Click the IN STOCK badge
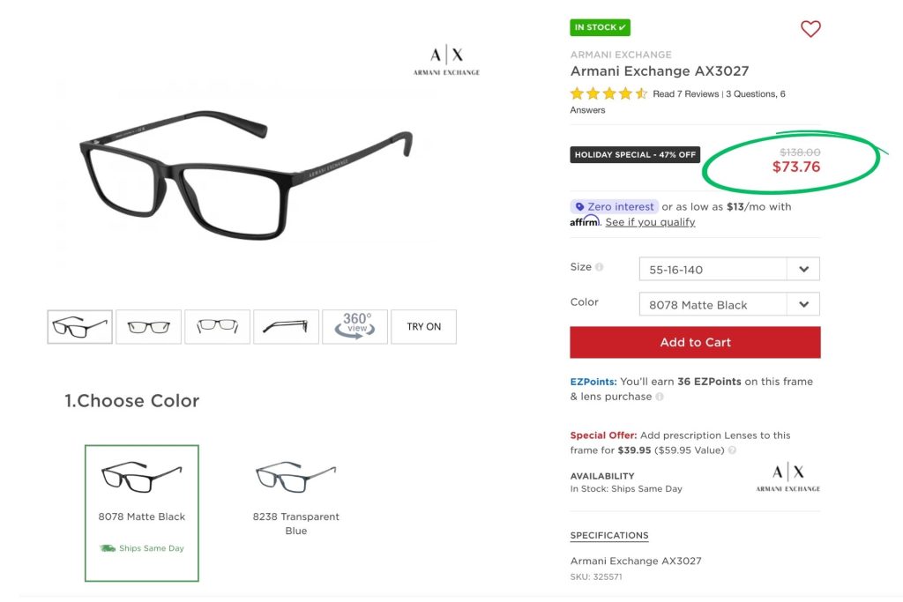The width and height of the screenshot is (903, 602). [600, 27]
